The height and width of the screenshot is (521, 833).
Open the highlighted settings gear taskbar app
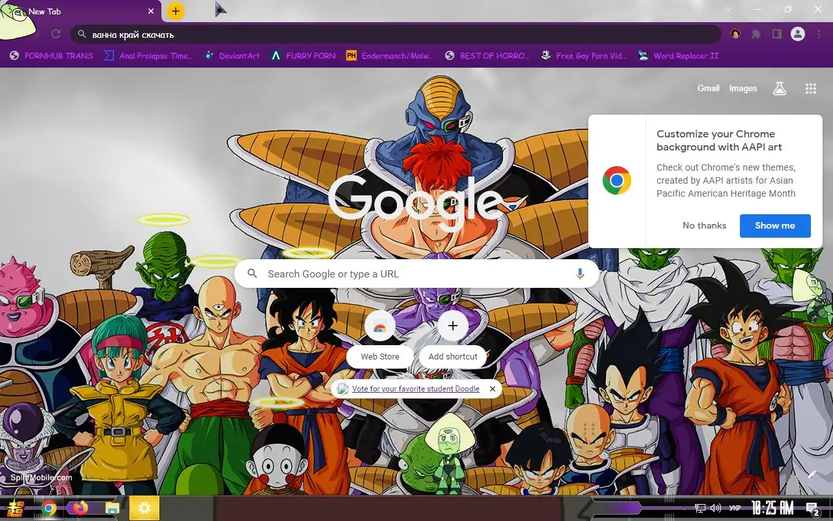pos(144,508)
